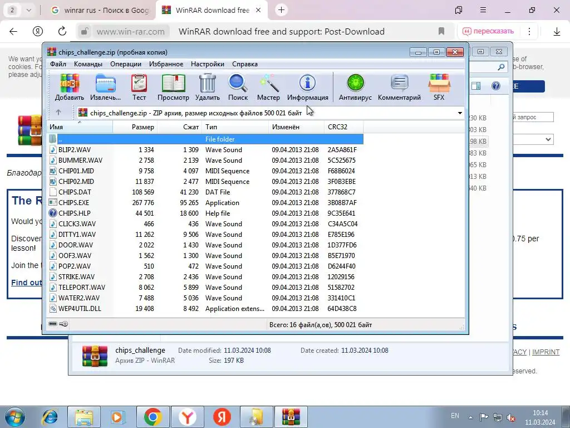
Task: Run the Тест (Test) archive tool
Action: (139, 87)
